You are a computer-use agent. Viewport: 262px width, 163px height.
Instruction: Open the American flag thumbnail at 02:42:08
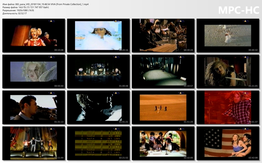tap(228, 143)
